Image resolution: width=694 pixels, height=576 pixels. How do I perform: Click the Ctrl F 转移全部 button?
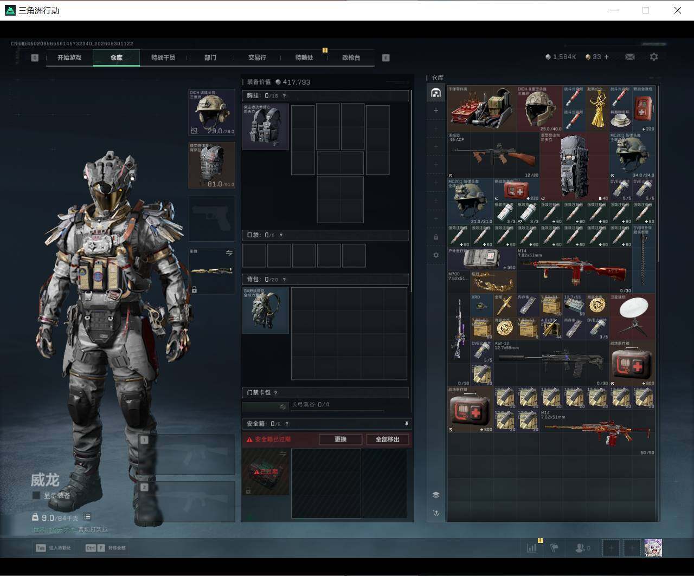pos(106,548)
